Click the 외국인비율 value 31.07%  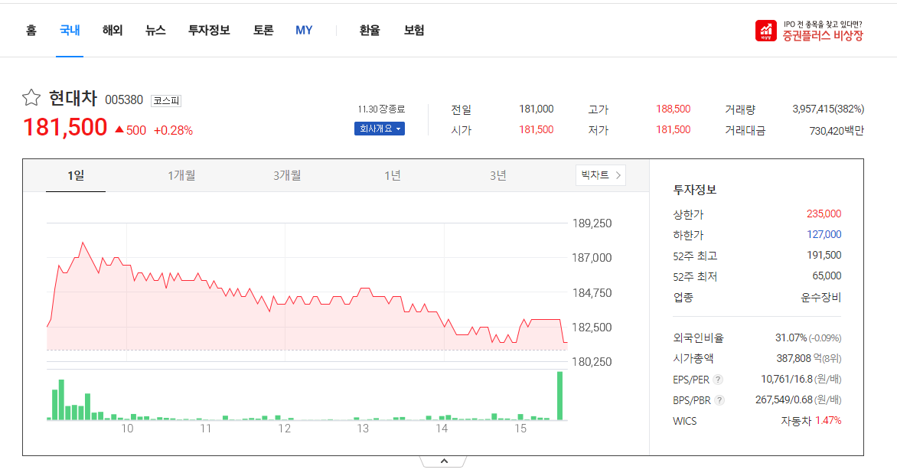tap(791, 338)
